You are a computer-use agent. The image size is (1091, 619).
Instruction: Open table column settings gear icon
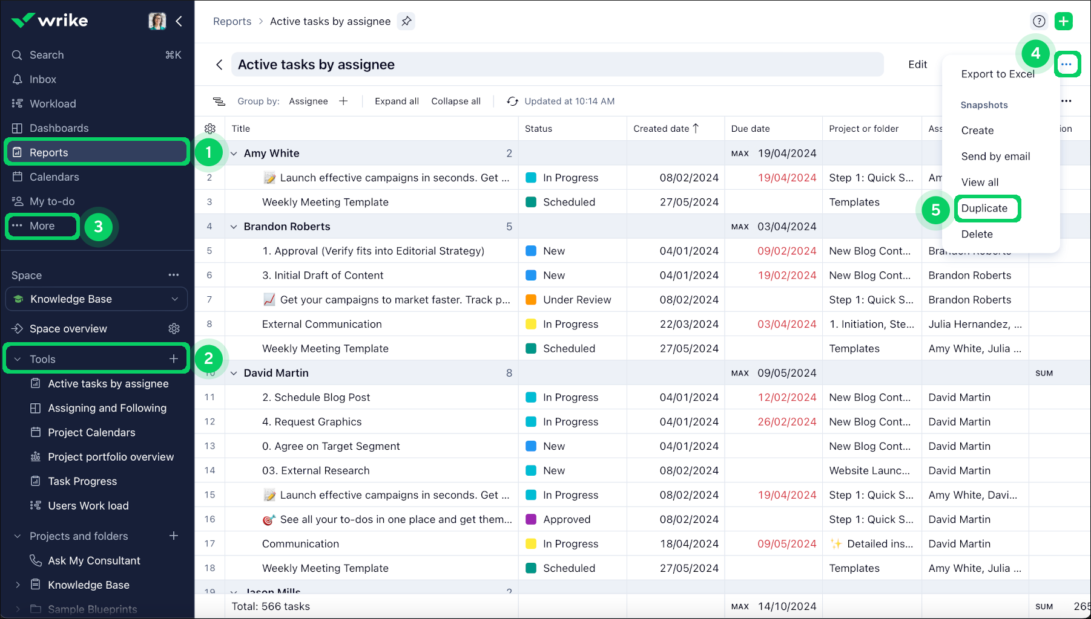[x=210, y=129]
